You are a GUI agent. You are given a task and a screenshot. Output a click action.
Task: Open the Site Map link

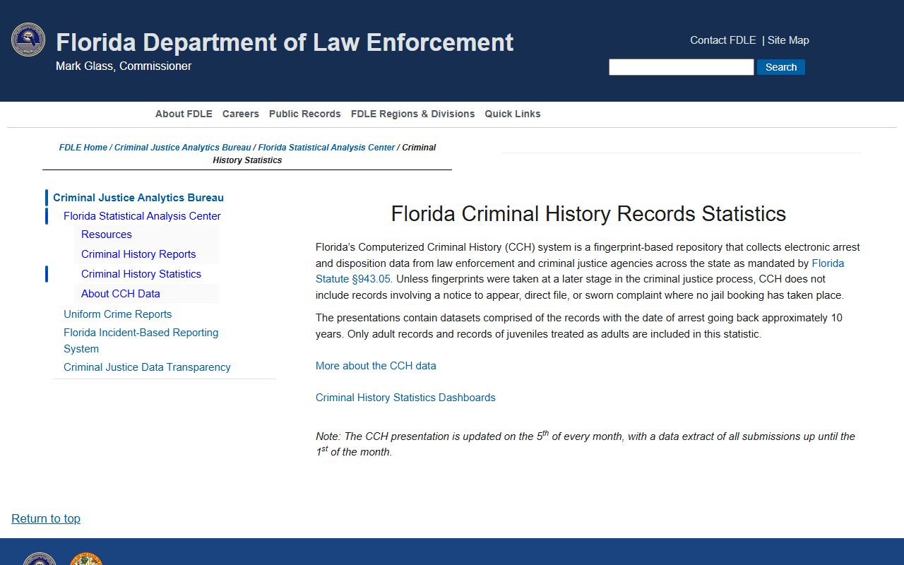click(788, 40)
